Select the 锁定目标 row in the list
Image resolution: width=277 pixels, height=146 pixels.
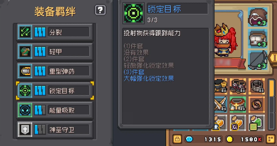(x=55, y=91)
